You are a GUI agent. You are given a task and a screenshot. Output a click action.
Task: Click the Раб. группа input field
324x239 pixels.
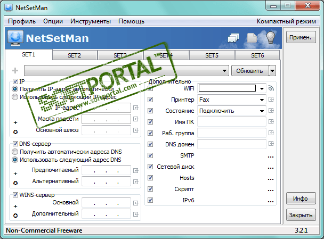click(232, 133)
